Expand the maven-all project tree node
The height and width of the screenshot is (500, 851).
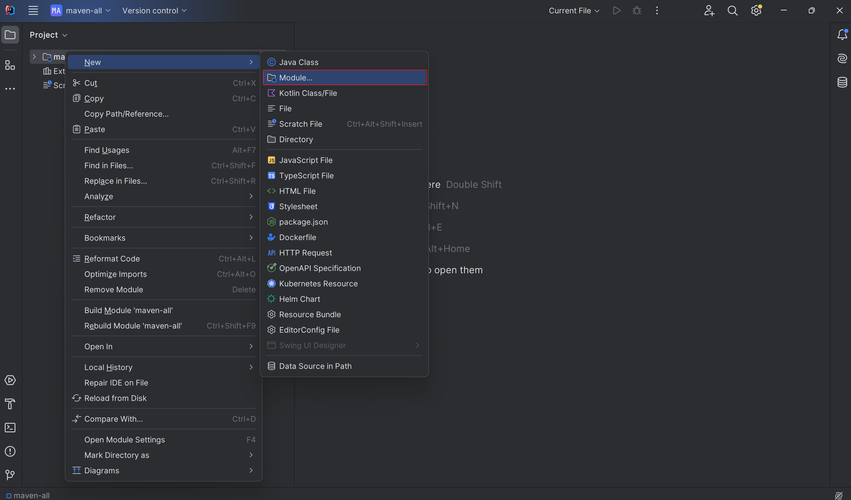[34, 56]
